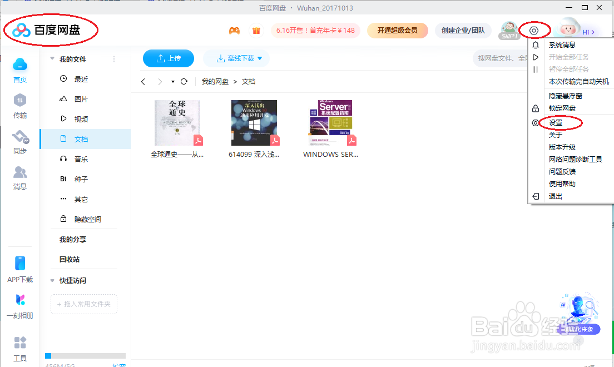Click the 创建企业/团队 button
The image size is (614, 367).
tap(463, 30)
